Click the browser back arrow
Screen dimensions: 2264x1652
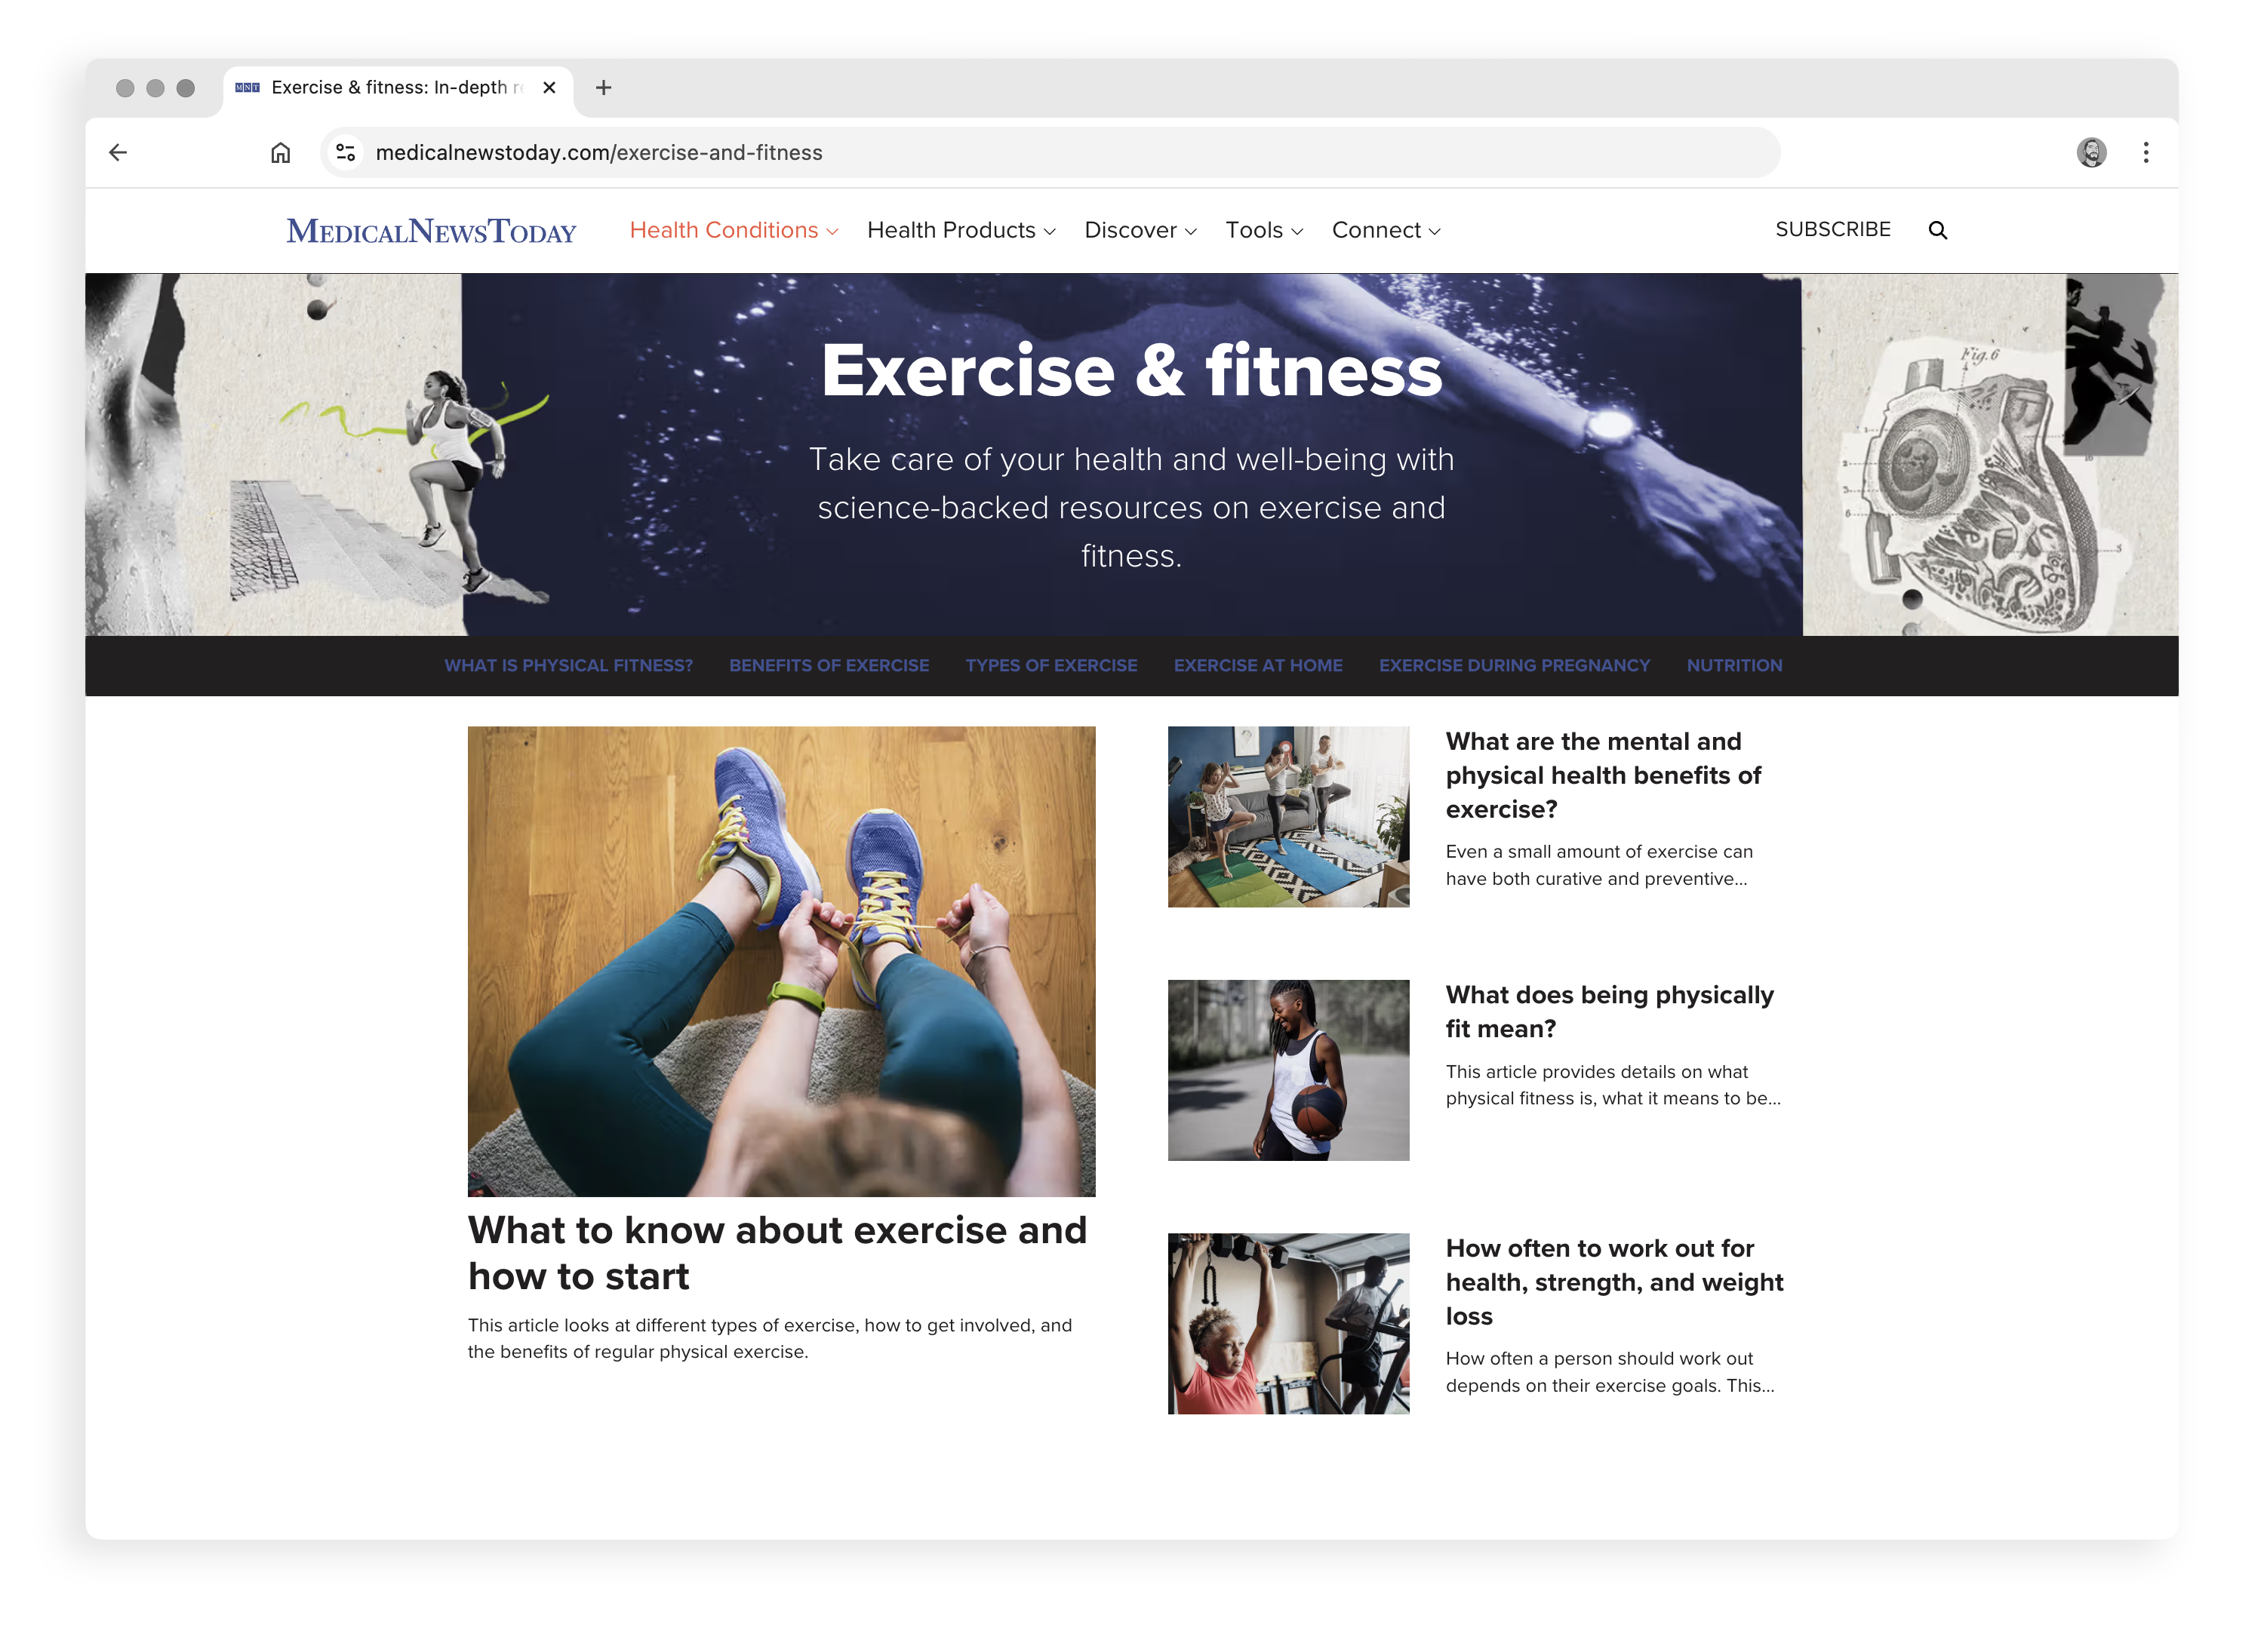[x=118, y=152]
